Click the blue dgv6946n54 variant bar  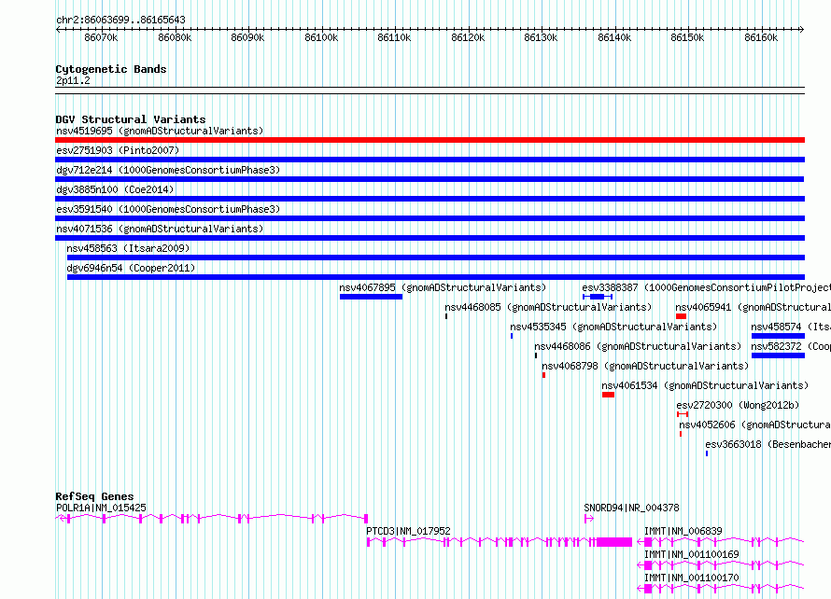click(x=436, y=277)
